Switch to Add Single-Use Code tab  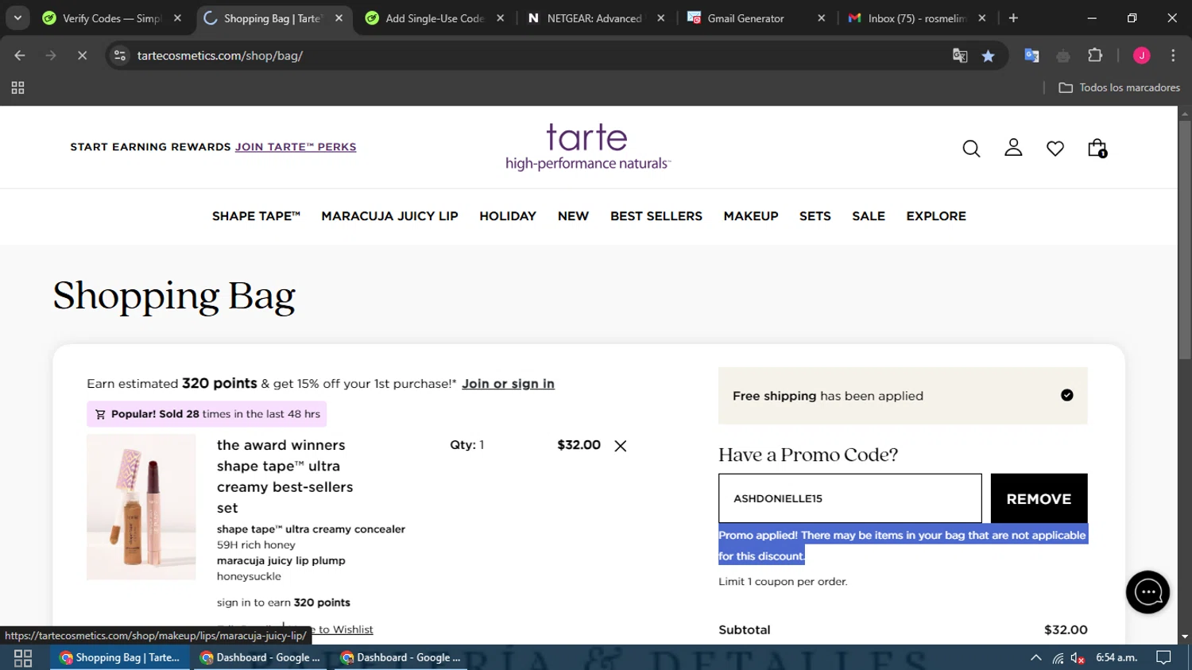(434, 17)
